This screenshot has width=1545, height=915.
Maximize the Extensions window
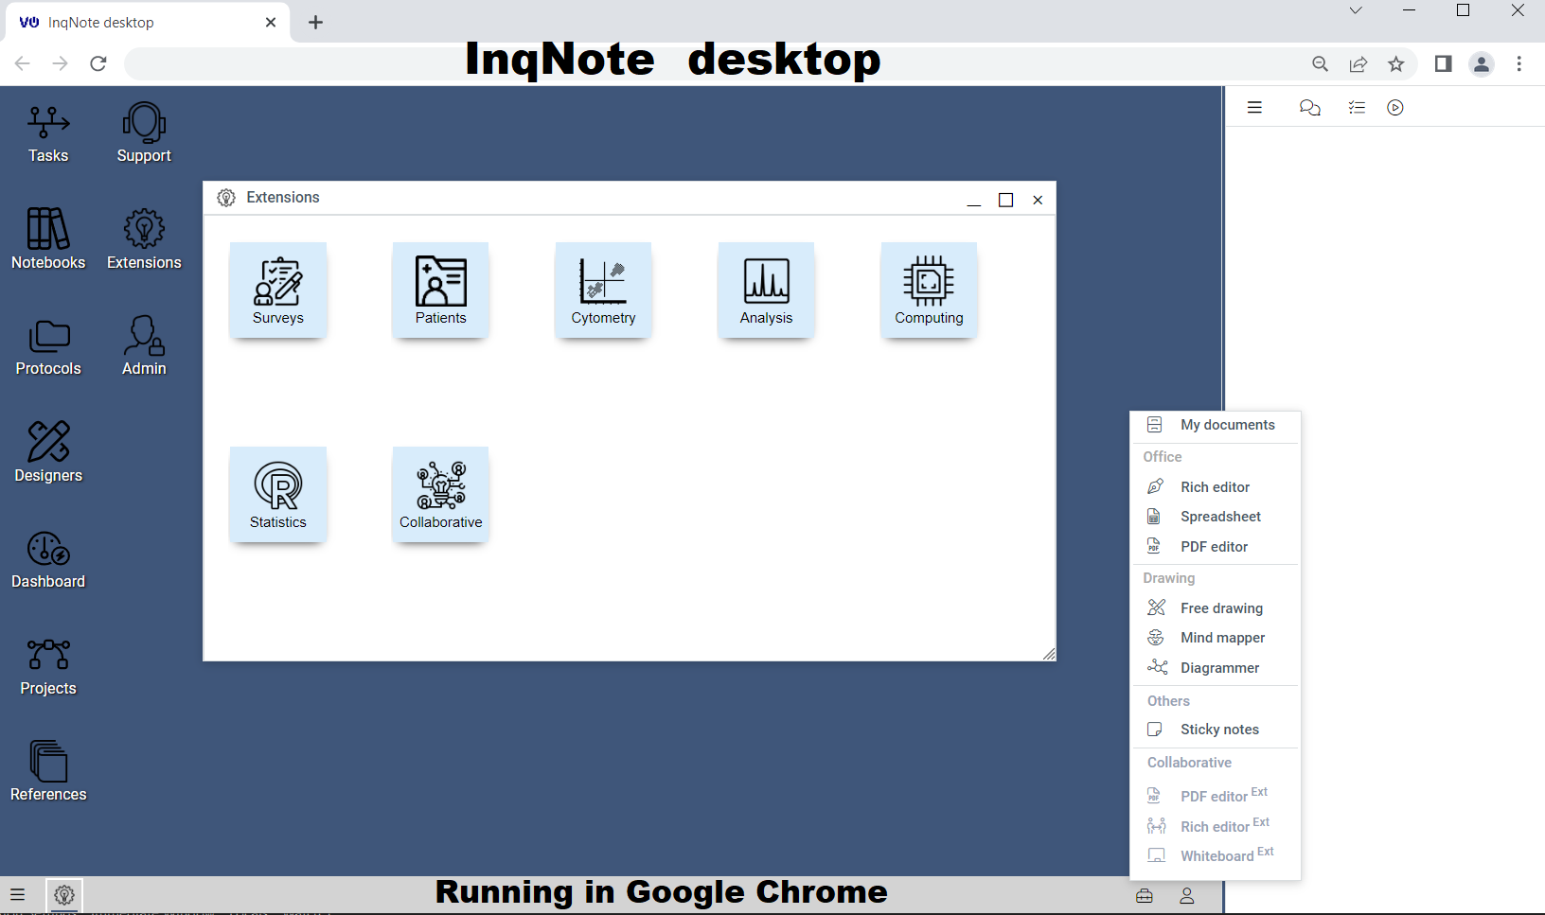[x=1006, y=200]
